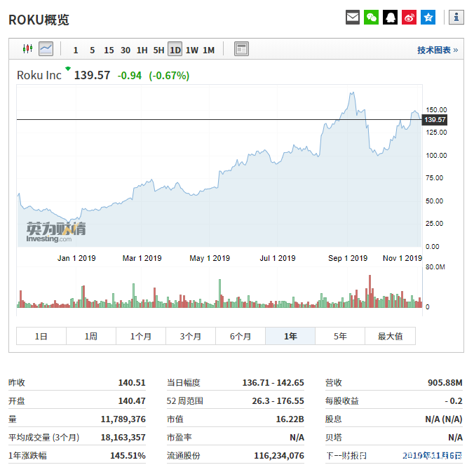Viewport: 474px width, 472px height.
Task: Share to Weibo using red icon
Action: 409,18
